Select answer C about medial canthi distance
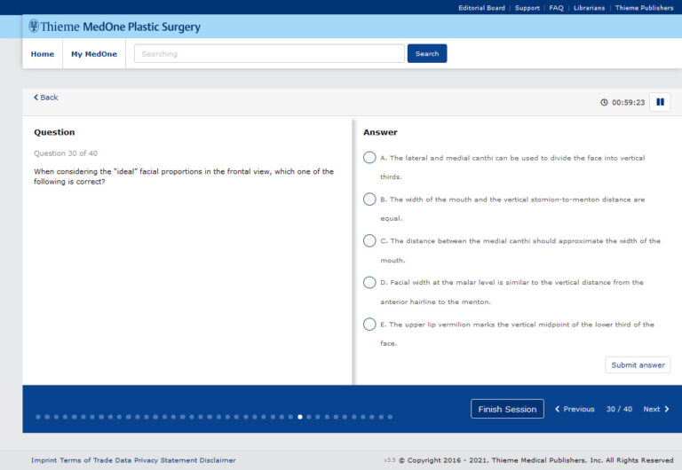Screen dimensions: 682x470 [x=369, y=240]
